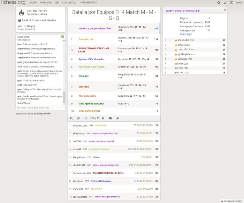Toggle the chat room green checkbox
The width and height of the screenshot is (244, 203).
coord(62,37)
